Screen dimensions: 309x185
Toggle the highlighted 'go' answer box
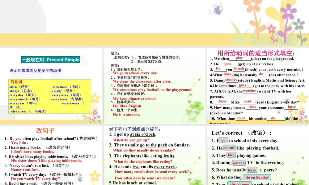[223, 141]
